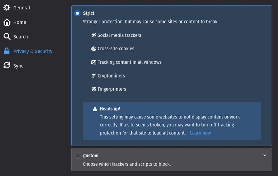Select the Custom radio button
Image resolution: width=278 pixels, height=176 pixels.
(x=77, y=156)
